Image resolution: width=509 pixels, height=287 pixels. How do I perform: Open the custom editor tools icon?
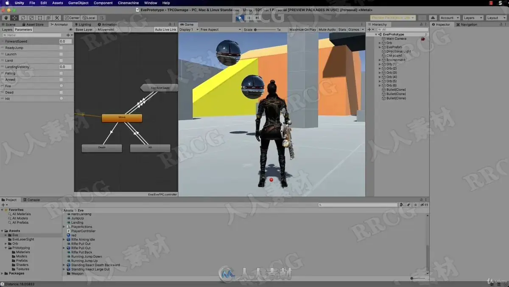(57, 18)
